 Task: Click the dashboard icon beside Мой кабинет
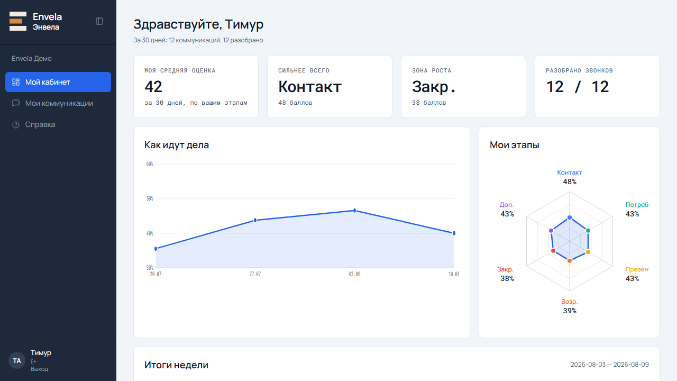click(16, 82)
